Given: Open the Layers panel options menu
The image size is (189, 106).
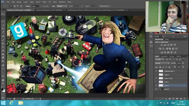Looking at the screenshot, I should click(x=187, y=56).
